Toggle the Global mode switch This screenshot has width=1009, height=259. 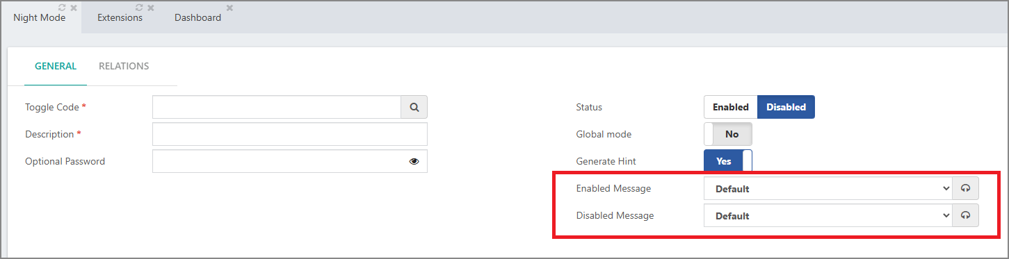[728, 134]
